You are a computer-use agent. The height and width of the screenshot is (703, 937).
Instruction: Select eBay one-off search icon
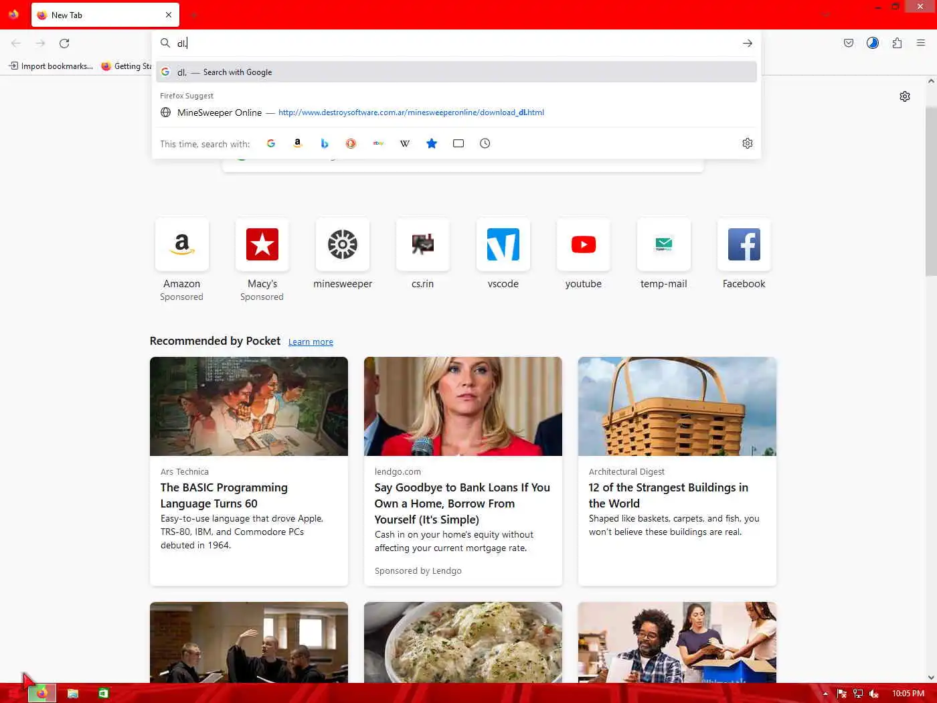(378, 143)
